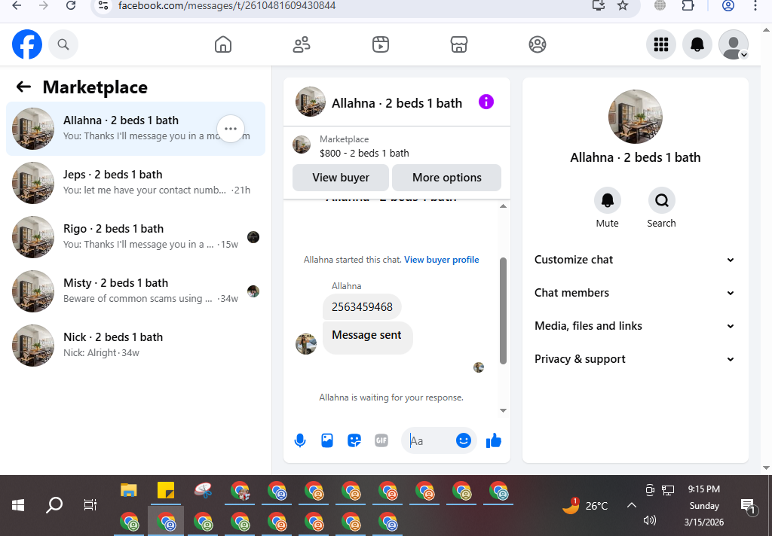Install app icon in address bar
Viewport: 772px width, 536px height.
click(598, 5)
